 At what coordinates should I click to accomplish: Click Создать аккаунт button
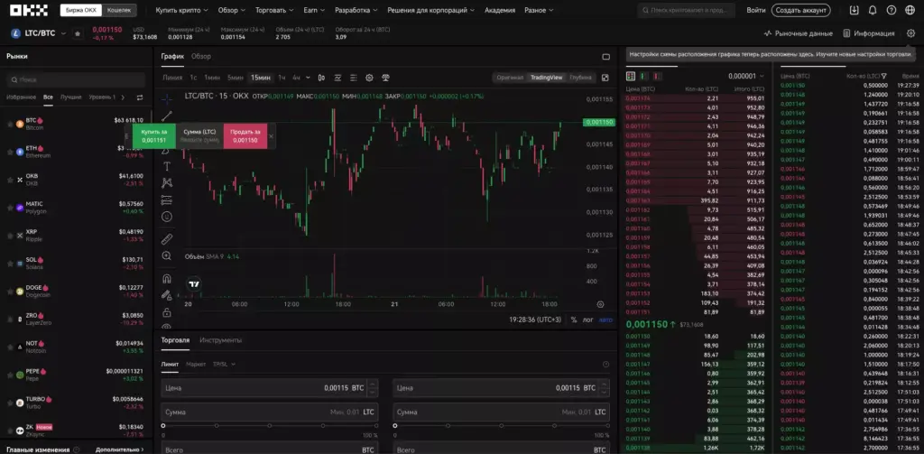tap(800, 10)
